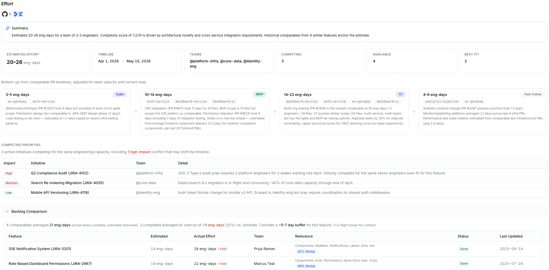Click the red '1 high-impact' text
This screenshot has width=549, height=270.
tap(139, 152)
